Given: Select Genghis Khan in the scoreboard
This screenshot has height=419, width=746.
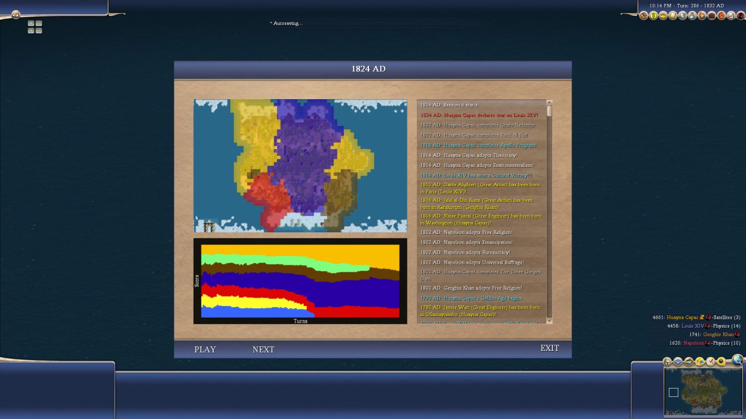Looking at the screenshot, I should (718, 334).
